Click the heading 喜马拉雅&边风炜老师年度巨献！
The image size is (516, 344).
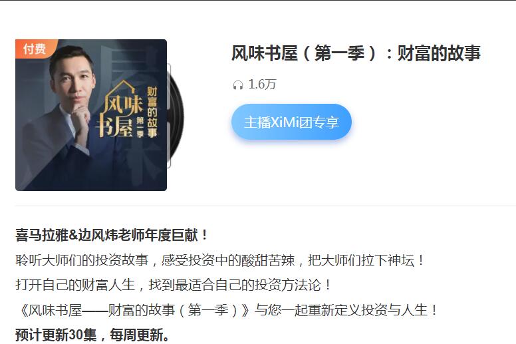pyautogui.click(x=112, y=236)
